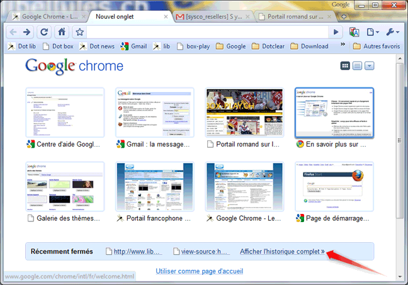The height and width of the screenshot is (285, 408).
Task: Show hidden bookmarks with the chevron
Action: coord(343,44)
